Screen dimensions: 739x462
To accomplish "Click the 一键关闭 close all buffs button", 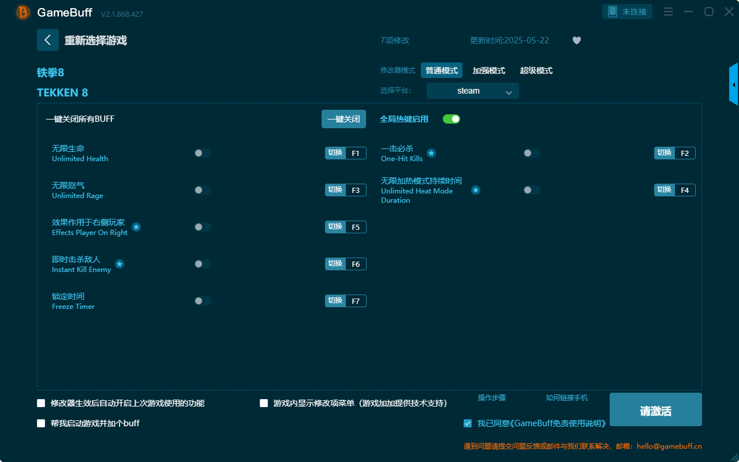I will pos(344,118).
